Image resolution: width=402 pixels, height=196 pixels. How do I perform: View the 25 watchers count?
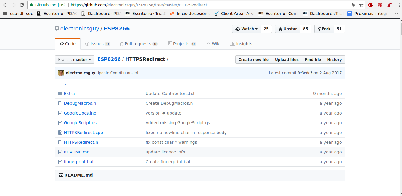coord(266,29)
